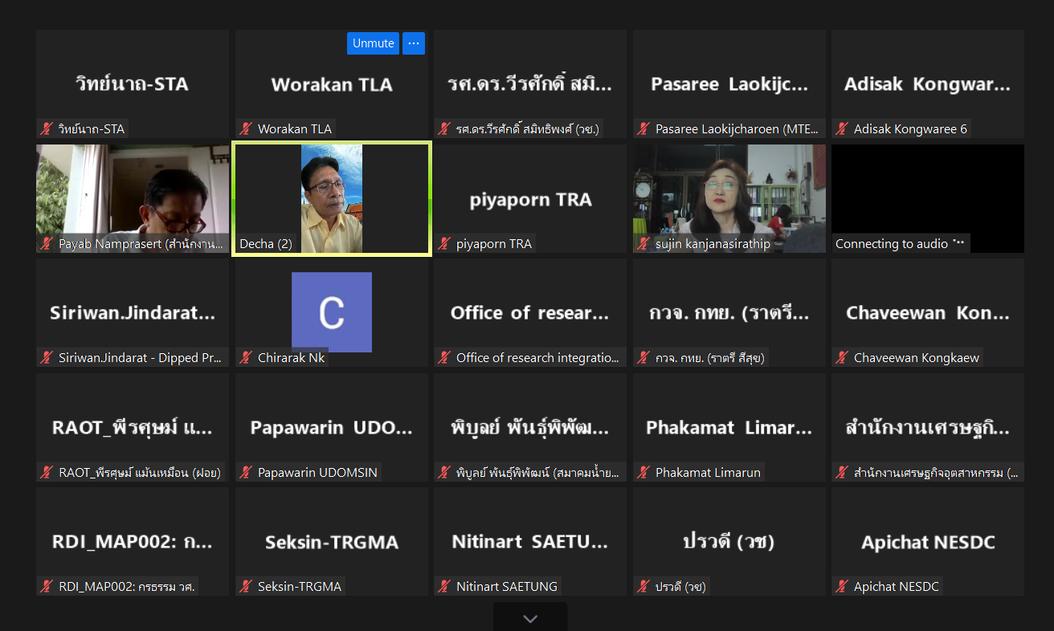Click muted mic icon beside กวจ. กทย. label
Image resolution: width=1054 pixels, height=631 pixels.
(644, 358)
